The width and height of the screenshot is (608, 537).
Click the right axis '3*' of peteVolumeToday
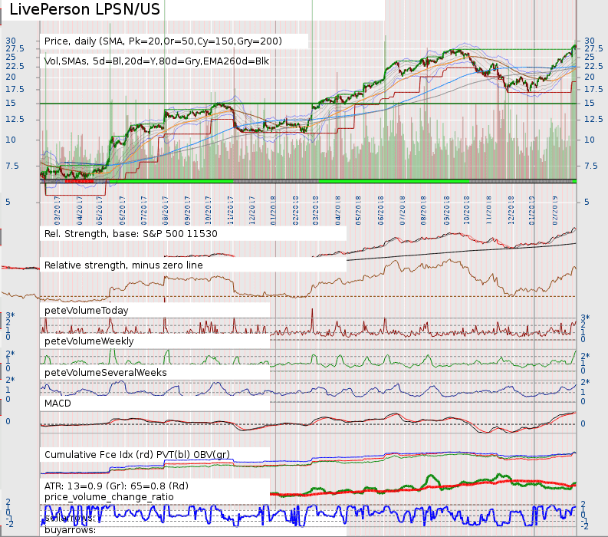[x=585, y=318]
